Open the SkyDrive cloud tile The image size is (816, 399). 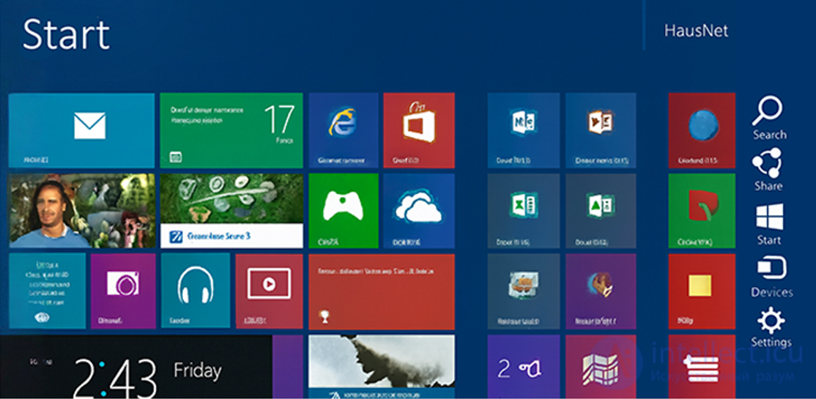[x=419, y=211]
